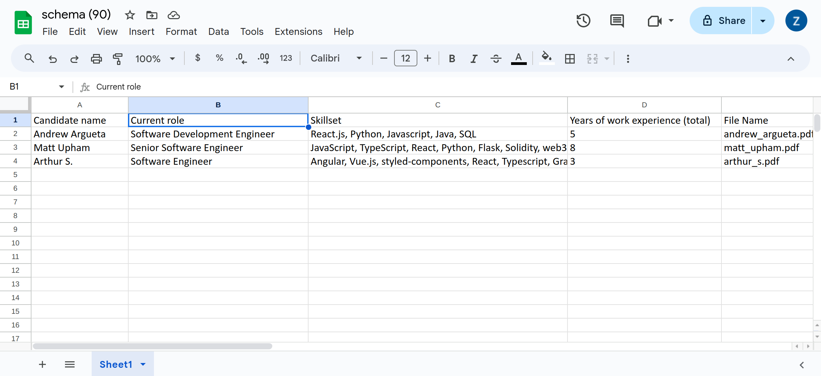The width and height of the screenshot is (821, 376).
Task: Click the undo arrow icon
Action: 52,59
